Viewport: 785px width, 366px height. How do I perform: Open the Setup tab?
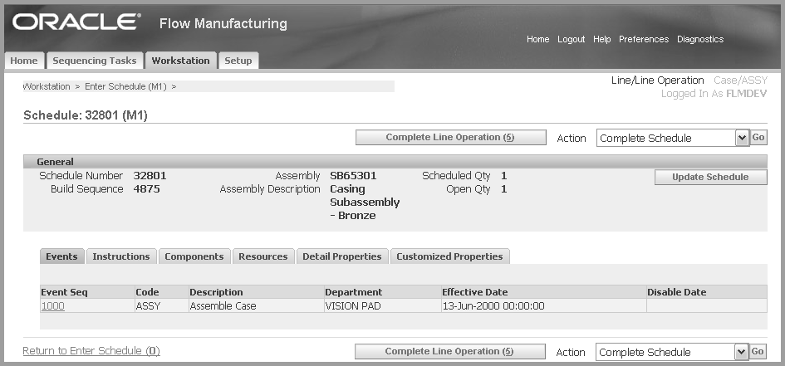(238, 61)
